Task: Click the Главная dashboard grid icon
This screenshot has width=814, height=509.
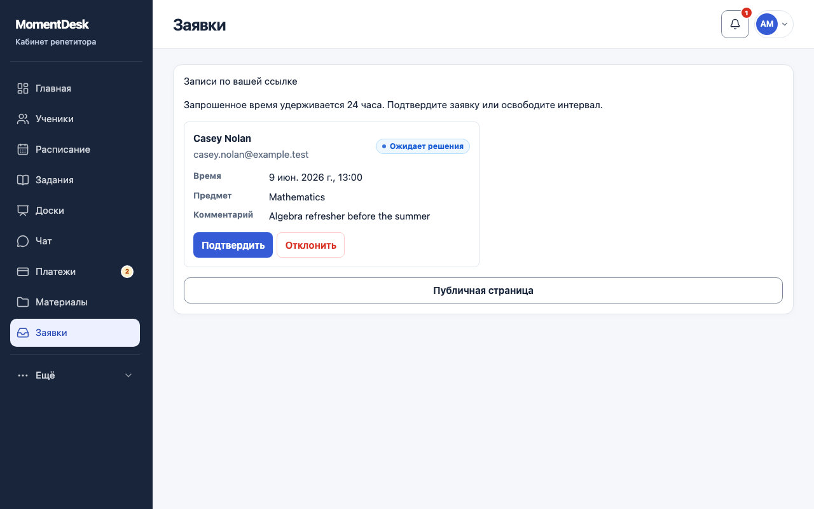Action: coord(23,88)
